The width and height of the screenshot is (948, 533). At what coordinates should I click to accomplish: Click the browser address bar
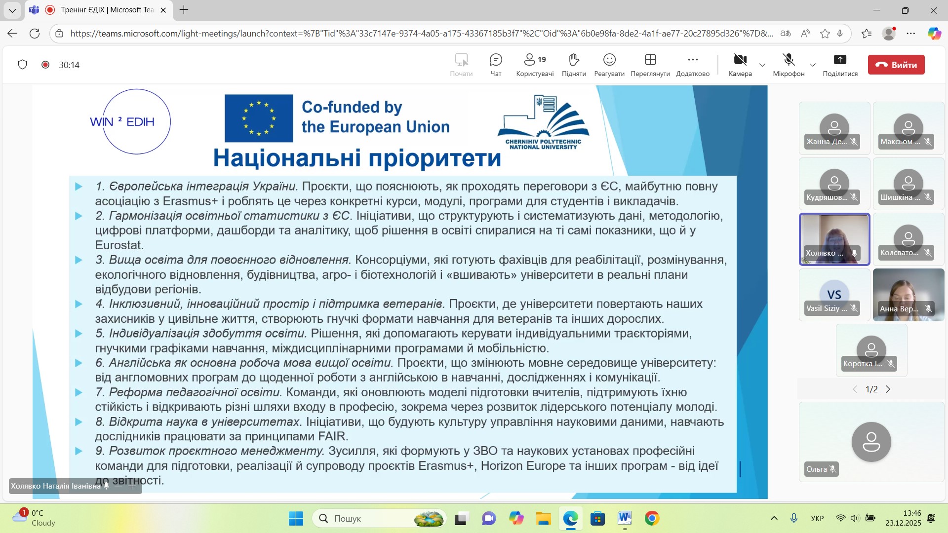click(420, 34)
